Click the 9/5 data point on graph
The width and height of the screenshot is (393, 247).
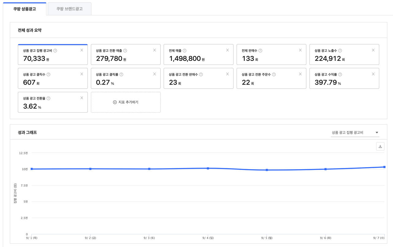(267, 170)
